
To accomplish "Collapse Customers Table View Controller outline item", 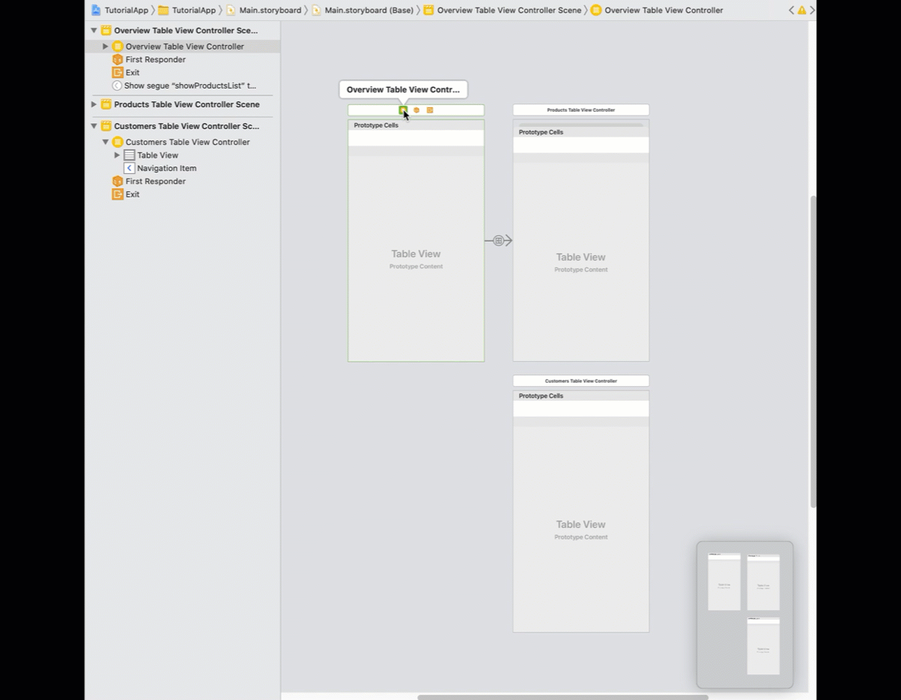I will tap(105, 142).
